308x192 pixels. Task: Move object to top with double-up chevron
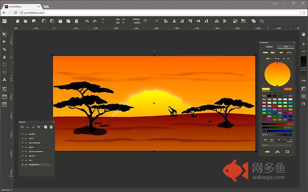click(x=22, y=127)
